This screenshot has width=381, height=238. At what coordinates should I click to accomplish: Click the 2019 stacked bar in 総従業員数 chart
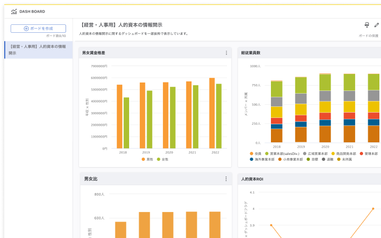[x=301, y=109]
